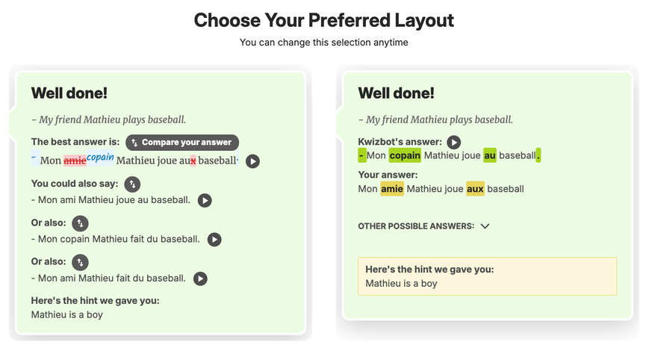Click the highlighted word 'aux' in your answer
649x345 pixels.
(475, 189)
